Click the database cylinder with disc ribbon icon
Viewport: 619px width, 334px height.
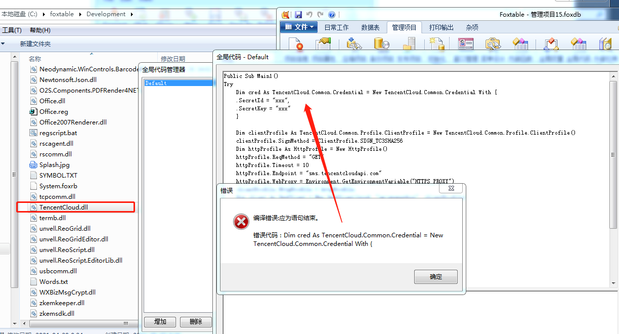pos(381,44)
